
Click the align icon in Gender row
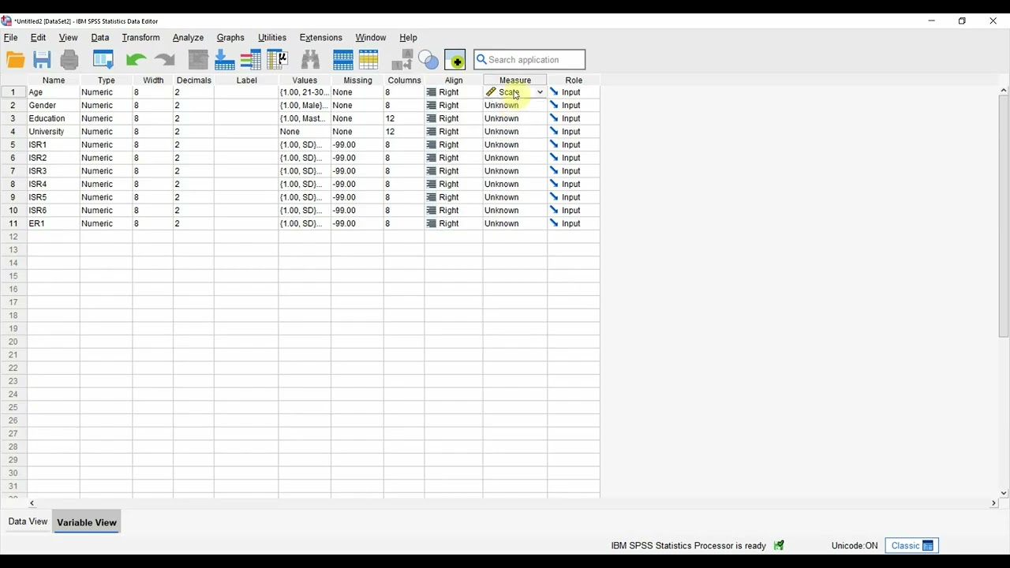(x=432, y=106)
